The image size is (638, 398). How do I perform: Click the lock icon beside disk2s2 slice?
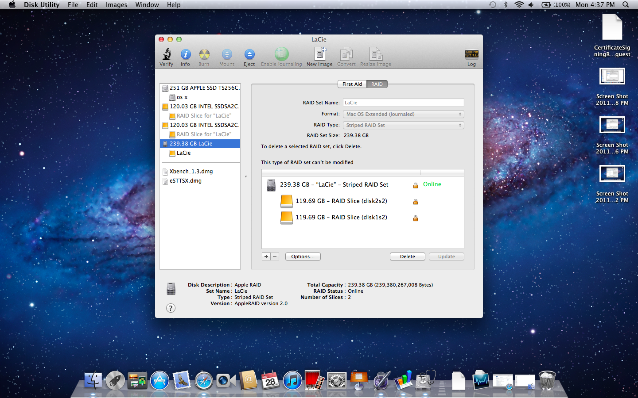(416, 202)
